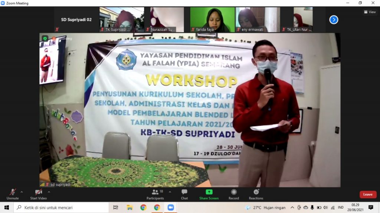Open weather widget 27°C Hujan ringan
380x213 pixels.
(265, 207)
